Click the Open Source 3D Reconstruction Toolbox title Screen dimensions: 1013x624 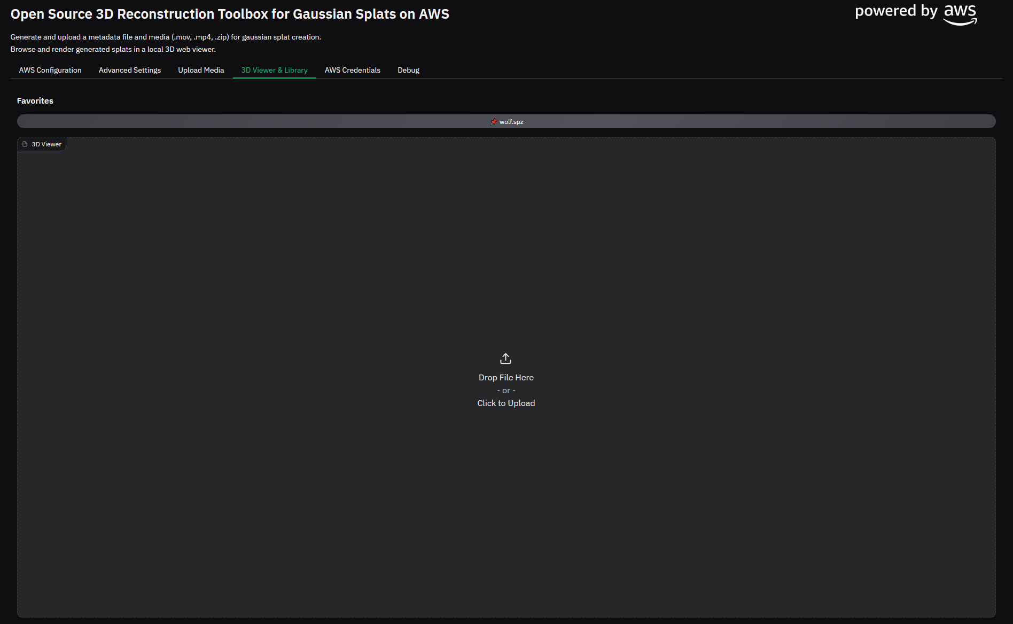click(x=230, y=14)
